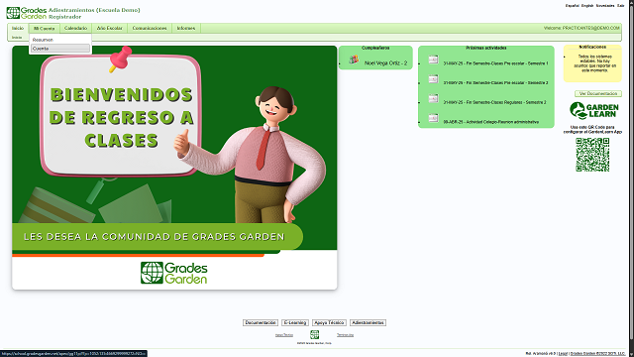Click the Salir logout link
The image size is (634, 357).
coord(621,6)
